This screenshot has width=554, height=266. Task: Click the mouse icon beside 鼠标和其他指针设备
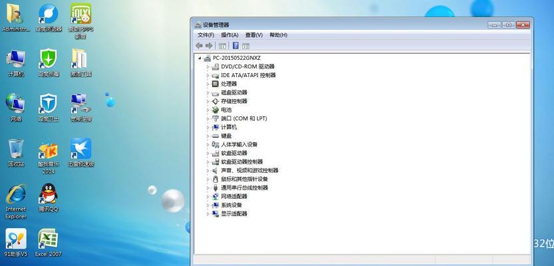pyautogui.click(x=215, y=179)
